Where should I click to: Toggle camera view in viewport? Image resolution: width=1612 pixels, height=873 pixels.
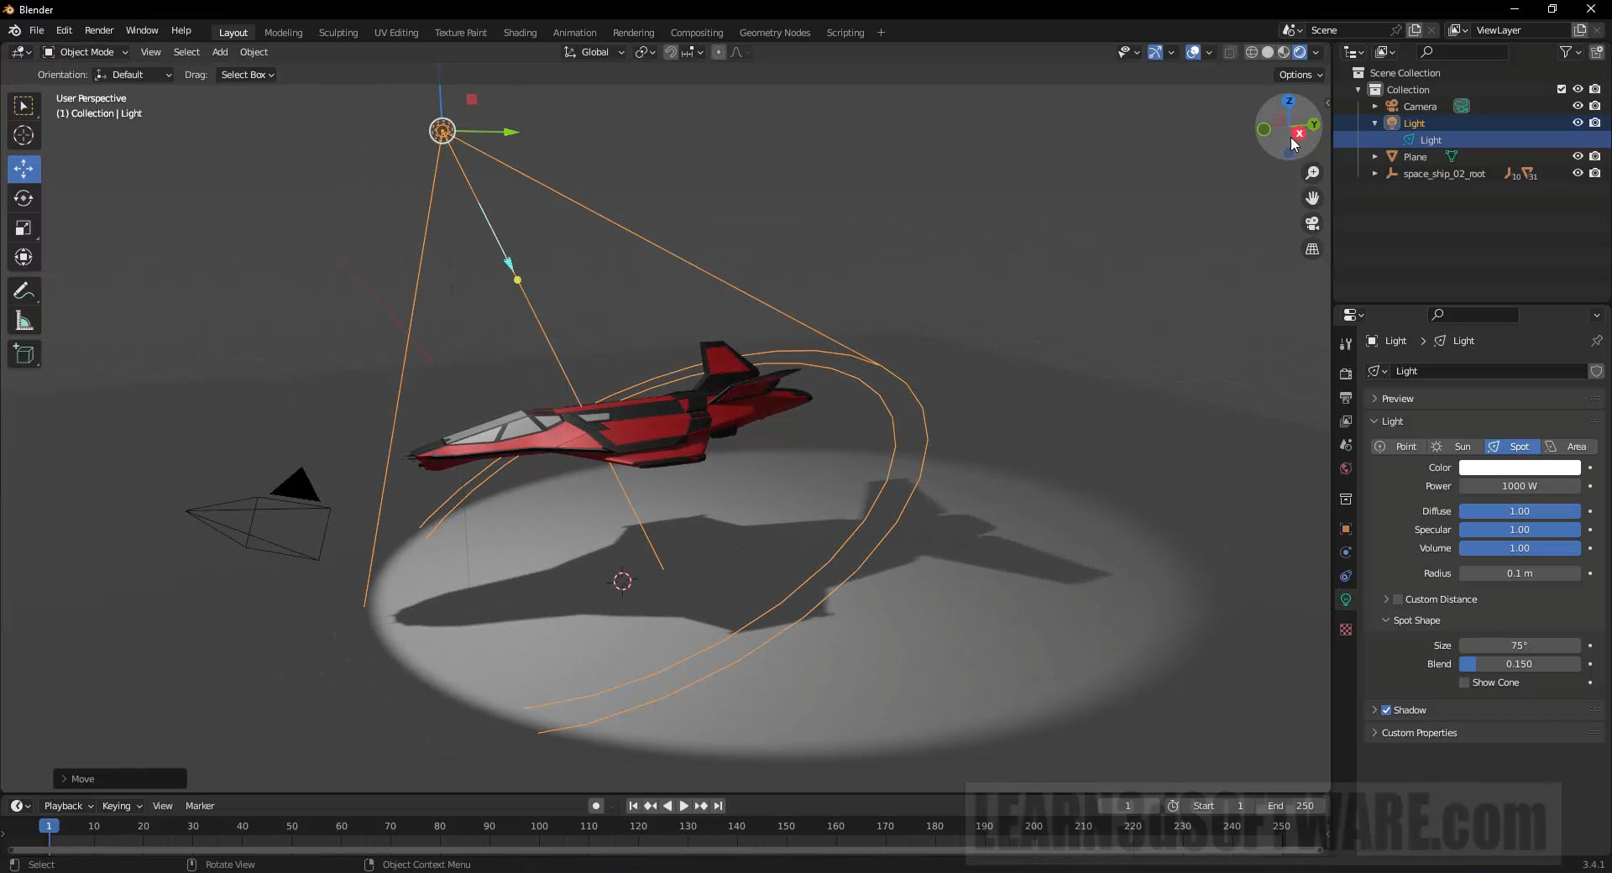(1312, 224)
